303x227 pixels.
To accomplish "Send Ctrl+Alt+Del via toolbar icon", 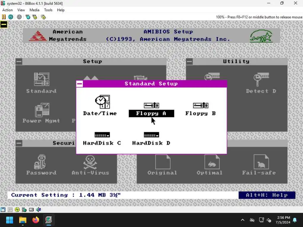I will [28, 17].
